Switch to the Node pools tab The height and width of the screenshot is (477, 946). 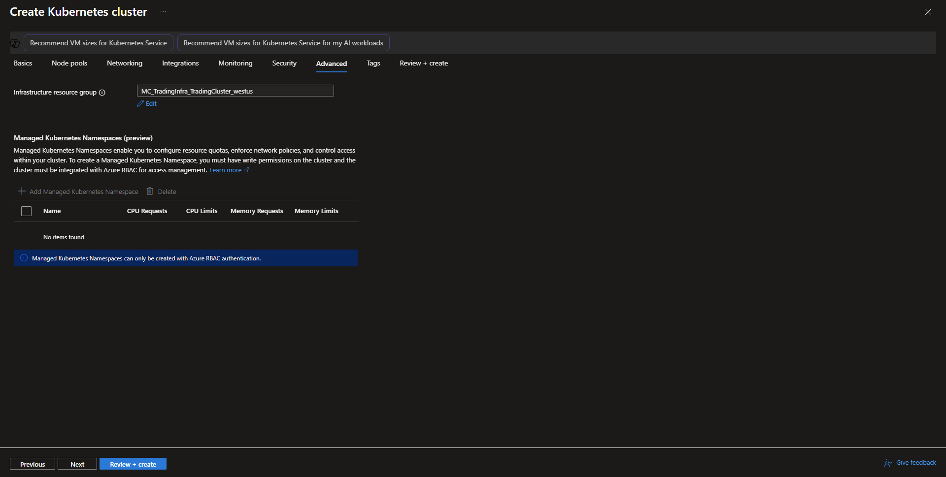[69, 64]
